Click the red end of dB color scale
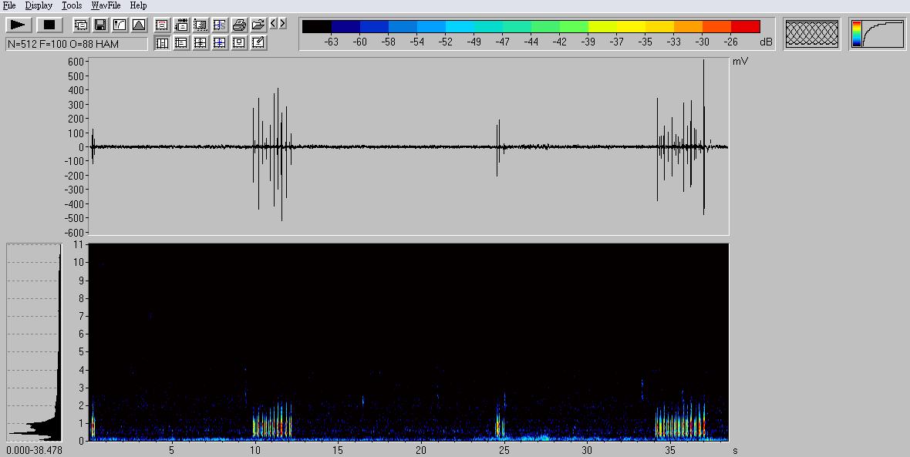910x457 pixels. (x=745, y=27)
